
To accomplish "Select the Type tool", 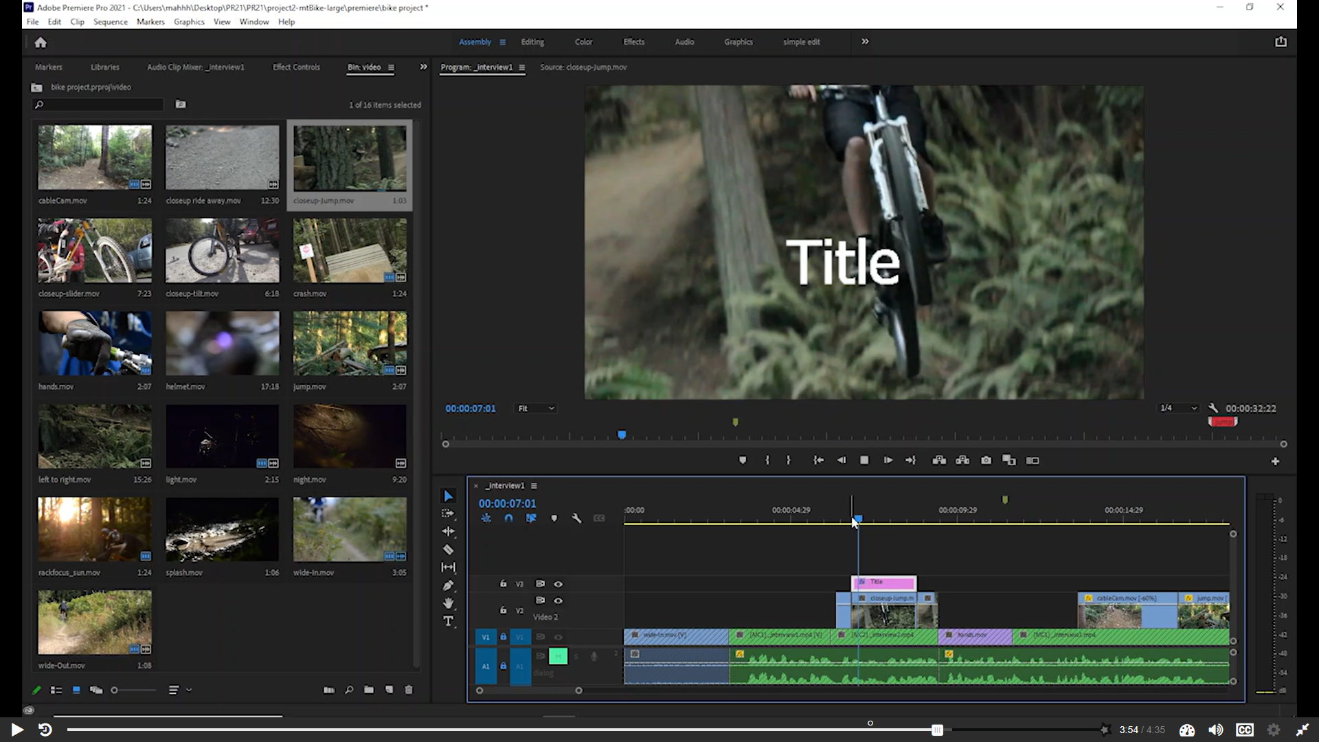I will point(448,621).
